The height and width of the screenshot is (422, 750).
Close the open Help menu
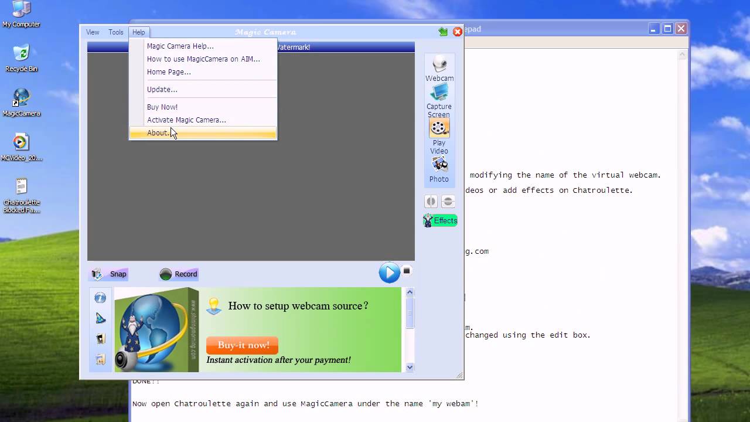(138, 32)
